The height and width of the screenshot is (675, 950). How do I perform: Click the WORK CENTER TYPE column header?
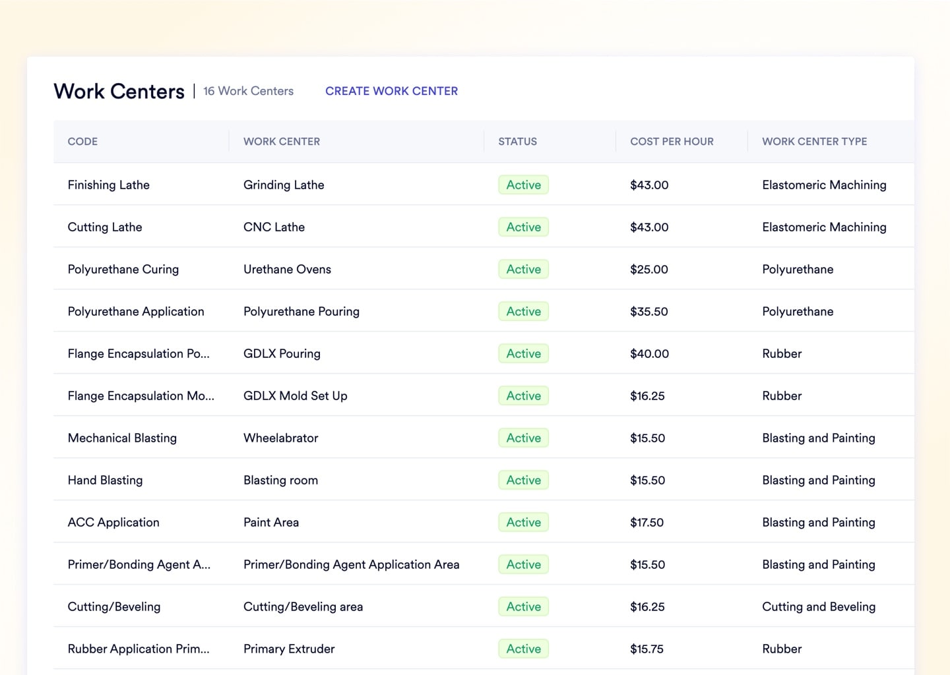815,141
